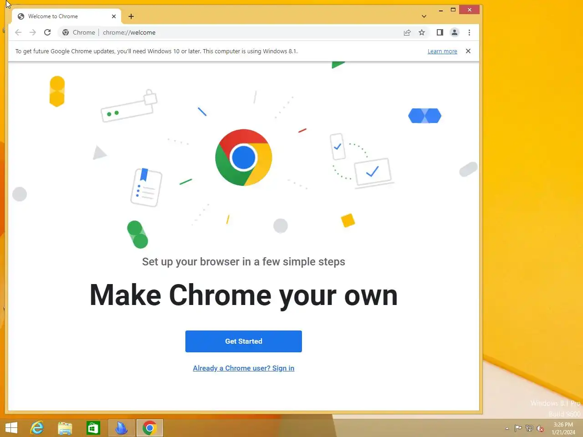Open the clock showing 3:26 PM
583x437 pixels.
tap(563, 428)
